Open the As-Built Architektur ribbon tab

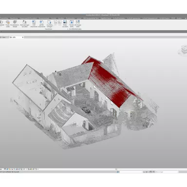pos(119,18)
